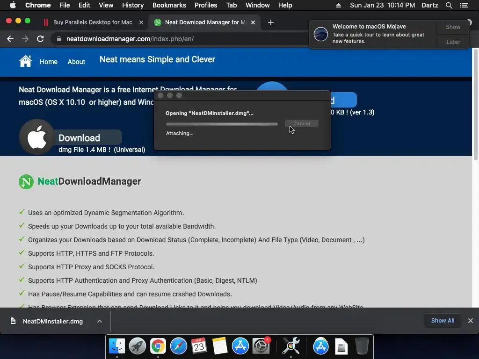Go forward with the forward arrow
The image size is (479, 359).
point(25,39)
